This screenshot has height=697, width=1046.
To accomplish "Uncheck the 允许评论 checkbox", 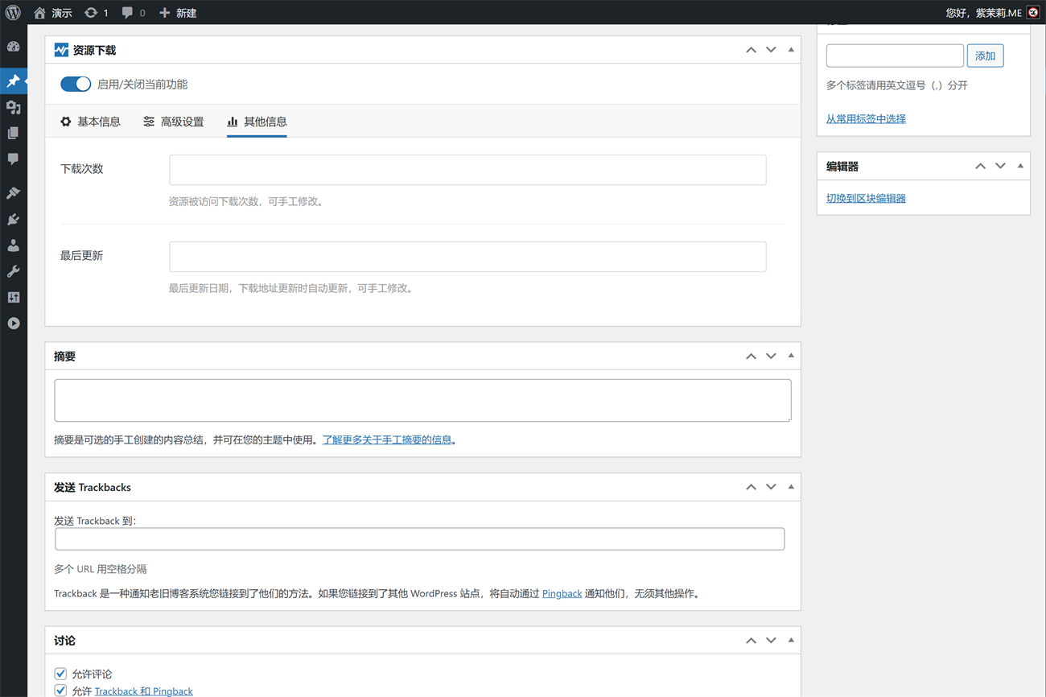I will (60, 674).
